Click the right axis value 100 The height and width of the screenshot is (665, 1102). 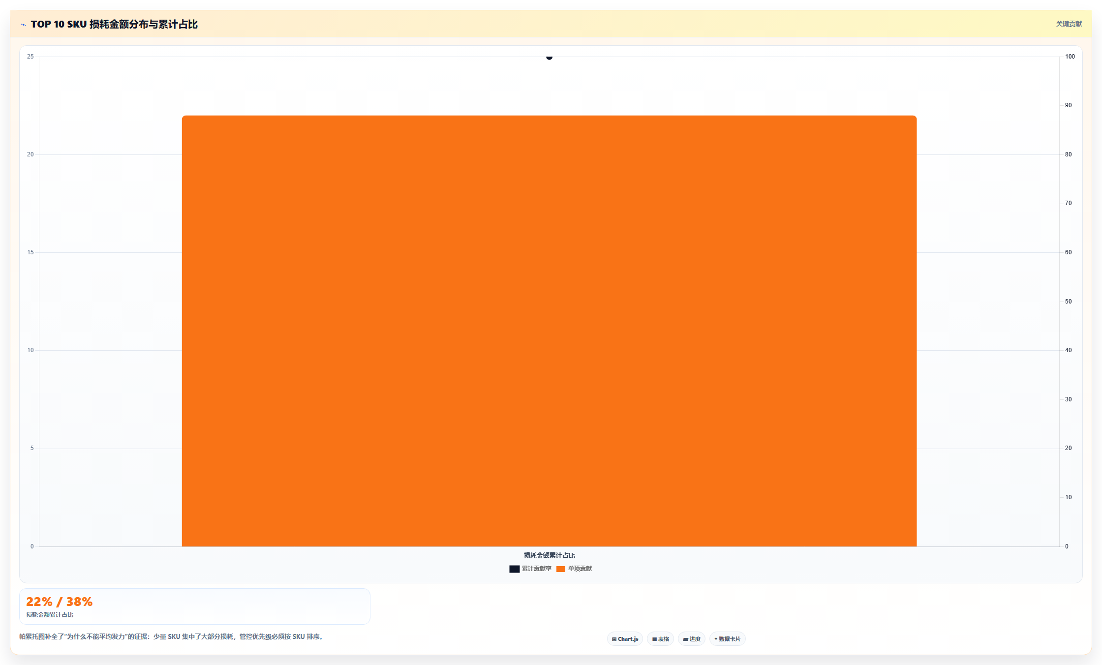tap(1070, 57)
